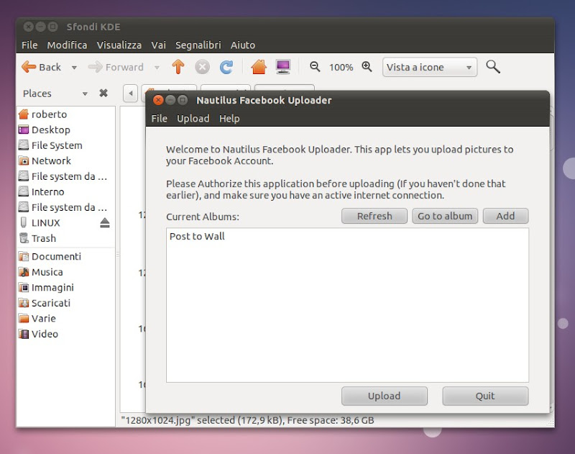The image size is (575, 454).
Task: Open the Segnalibri menu
Action: coord(198,45)
